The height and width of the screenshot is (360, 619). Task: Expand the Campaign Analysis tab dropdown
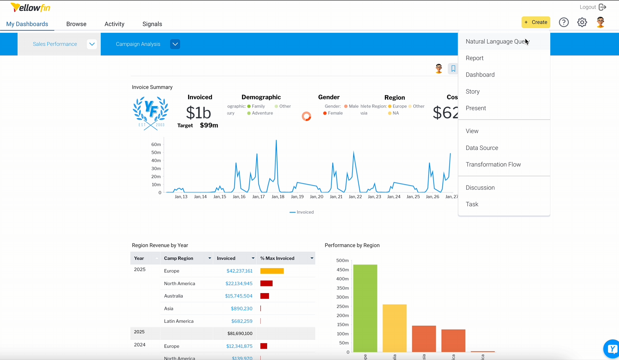tap(175, 44)
